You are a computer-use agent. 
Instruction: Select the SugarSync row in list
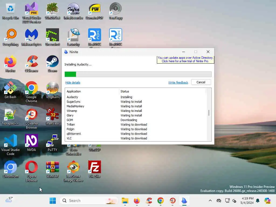(x=136, y=102)
